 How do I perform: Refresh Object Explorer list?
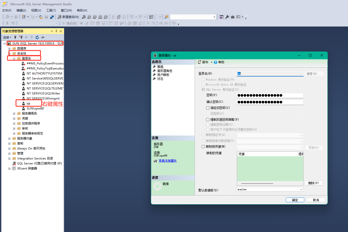(37, 37)
